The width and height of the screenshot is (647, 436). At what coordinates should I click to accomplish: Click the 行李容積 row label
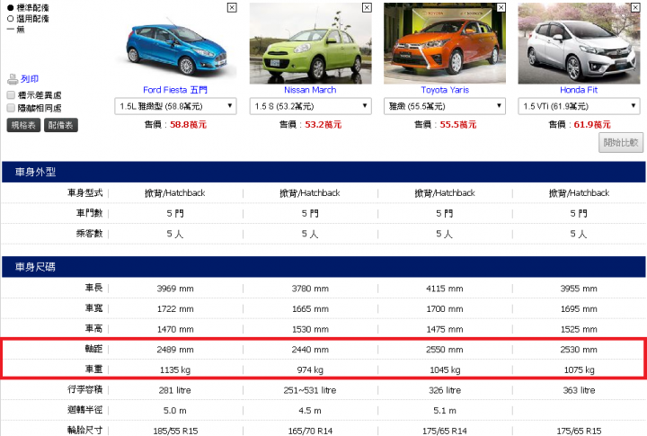[x=85, y=389]
